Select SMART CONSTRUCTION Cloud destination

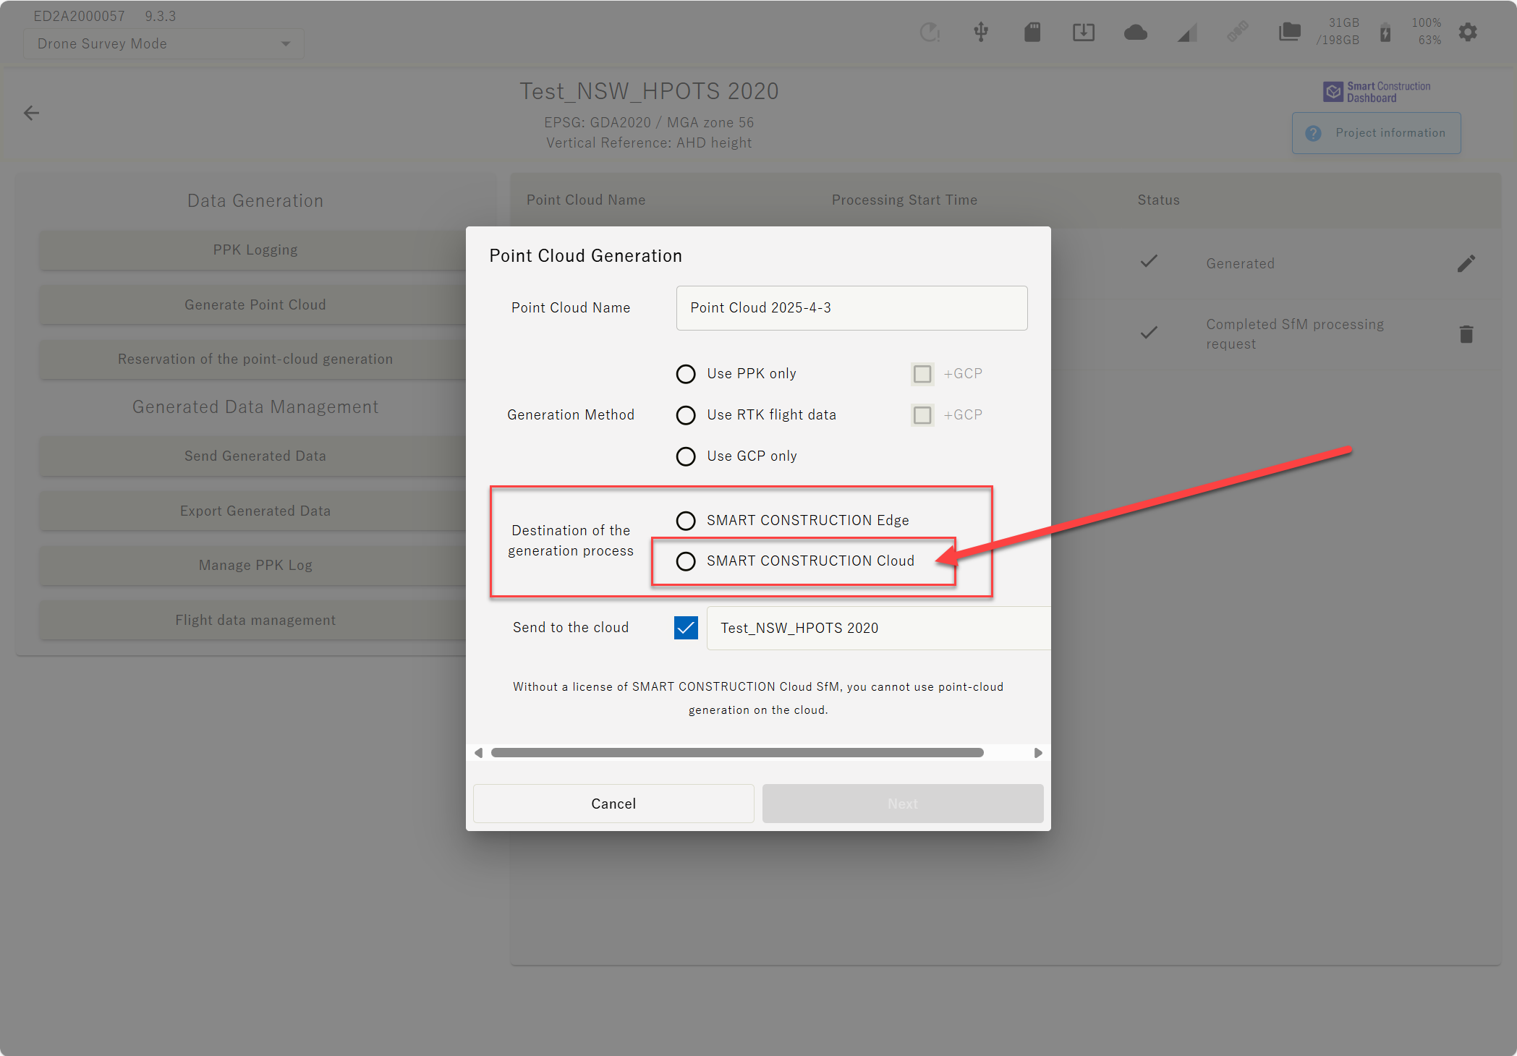coord(686,561)
